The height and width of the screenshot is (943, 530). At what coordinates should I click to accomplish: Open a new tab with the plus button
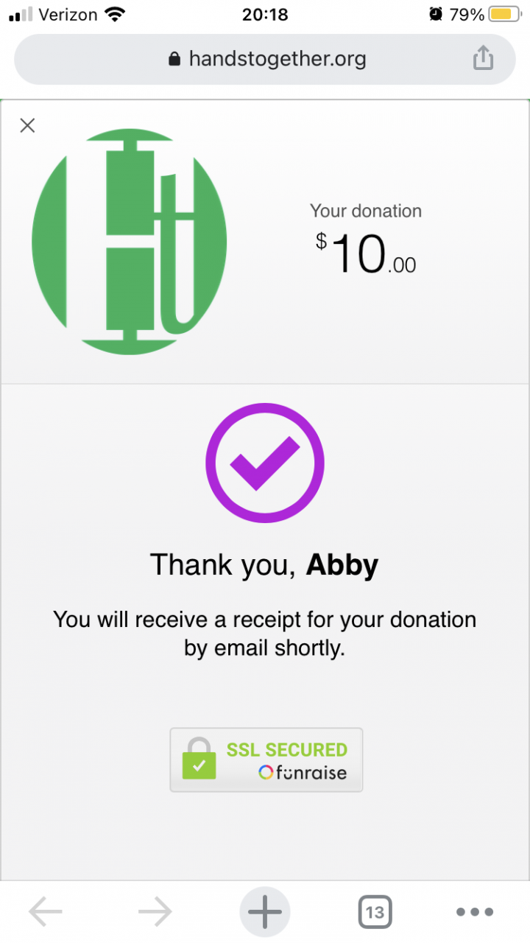coord(265,913)
